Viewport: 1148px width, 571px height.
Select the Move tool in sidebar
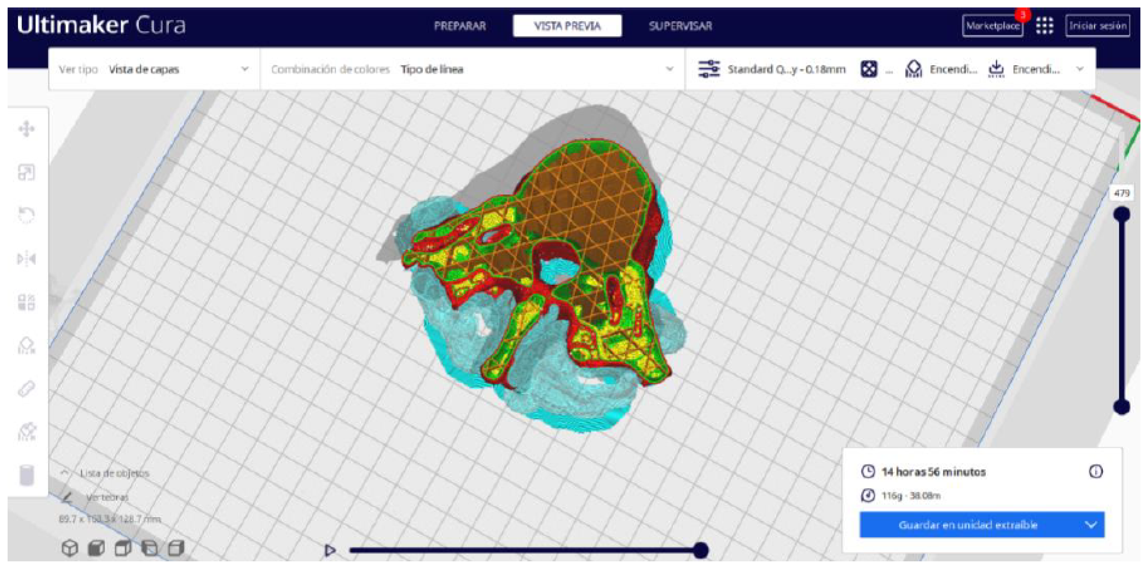click(26, 129)
